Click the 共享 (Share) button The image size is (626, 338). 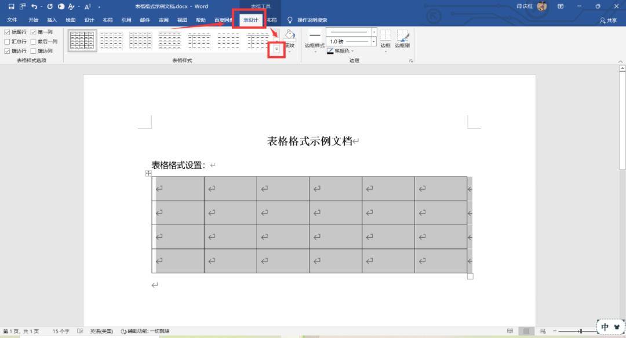(608, 20)
